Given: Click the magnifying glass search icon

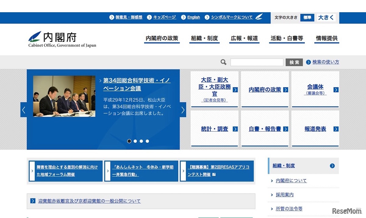Looking at the screenshot, I should (223, 62).
